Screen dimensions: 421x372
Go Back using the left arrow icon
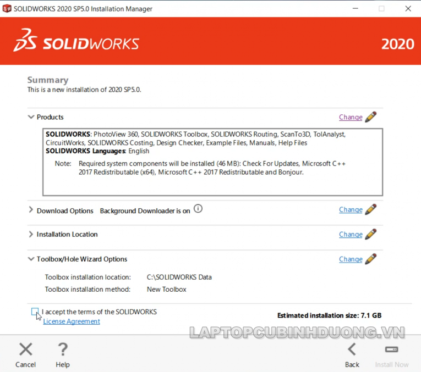352,349
